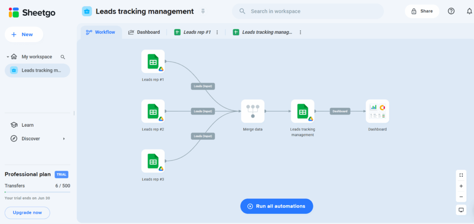Click the 6 / 500 transfers count
The height and width of the screenshot is (224, 474).
pyautogui.click(x=62, y=186)
